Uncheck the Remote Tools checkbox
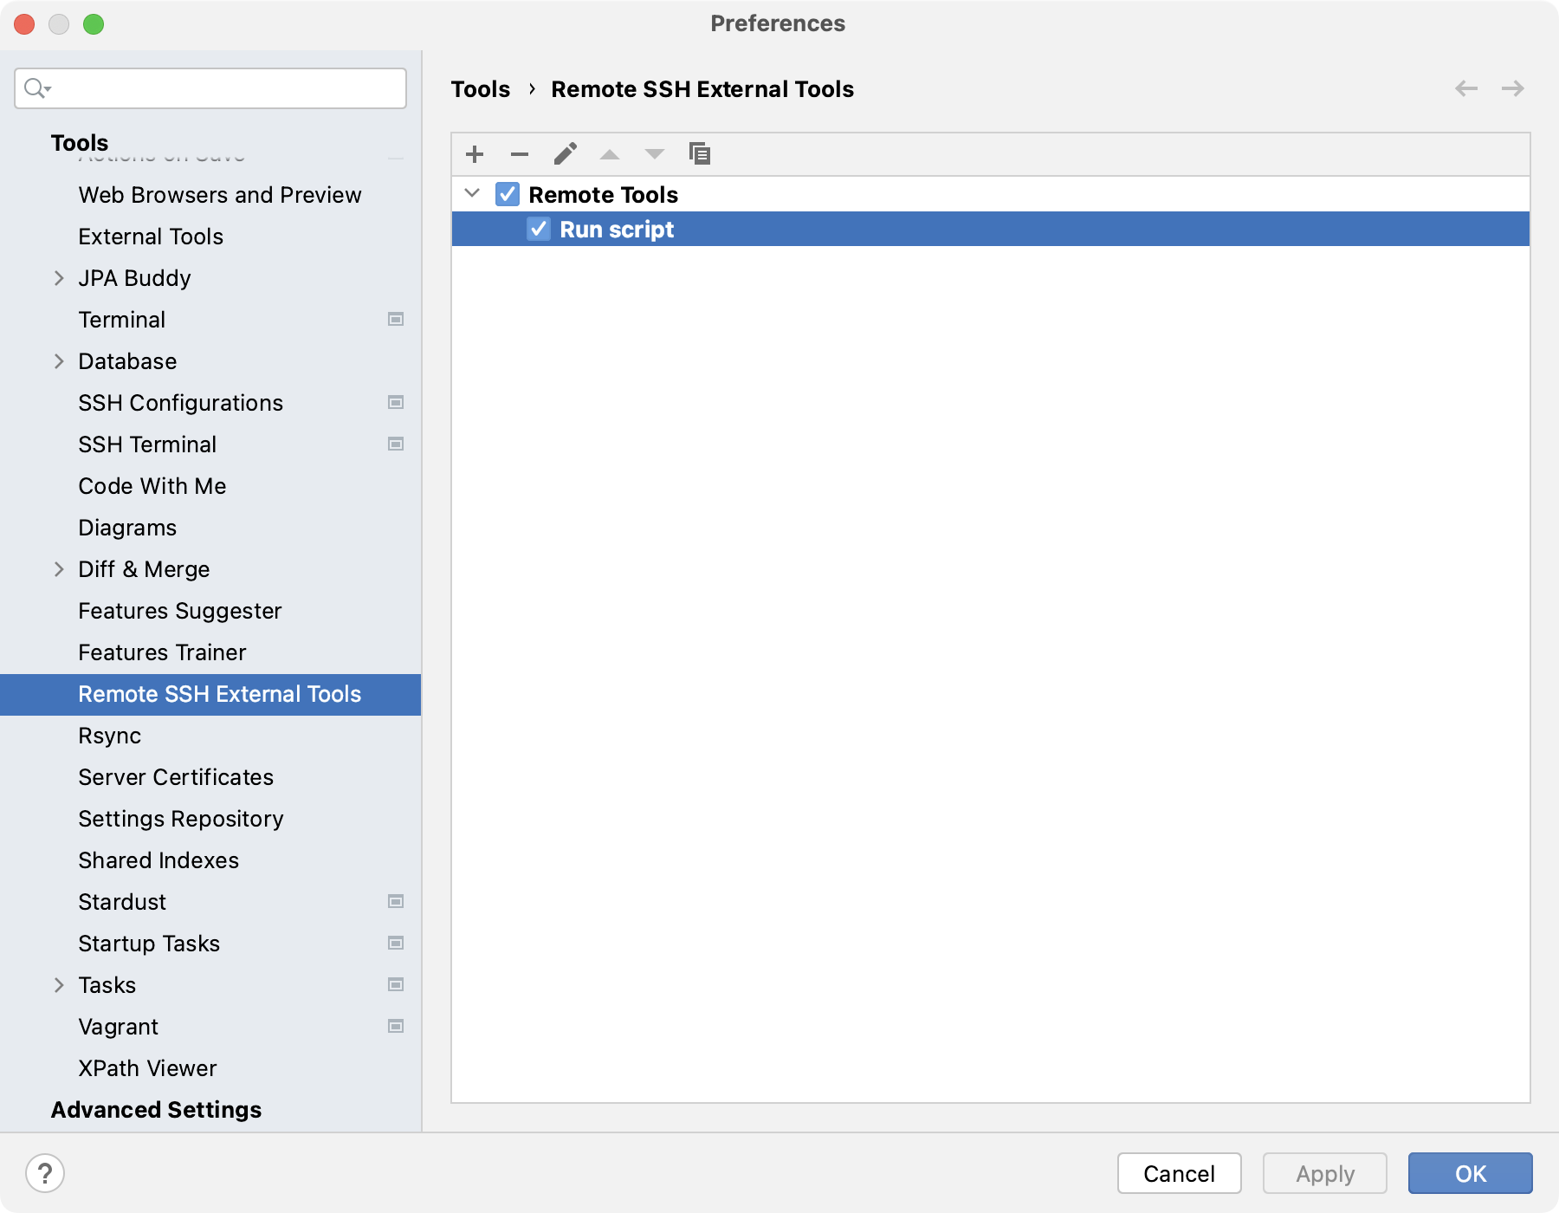 (x=507, y=194)
